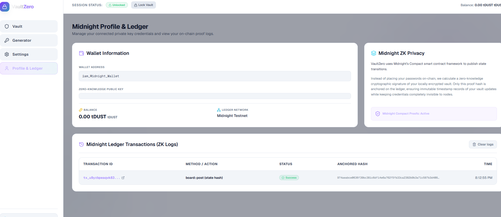Click the shield check icon in Compact Proofs banner
Image resolution: width=501 pixels, height=217 pixels.
tap(378, 114)
